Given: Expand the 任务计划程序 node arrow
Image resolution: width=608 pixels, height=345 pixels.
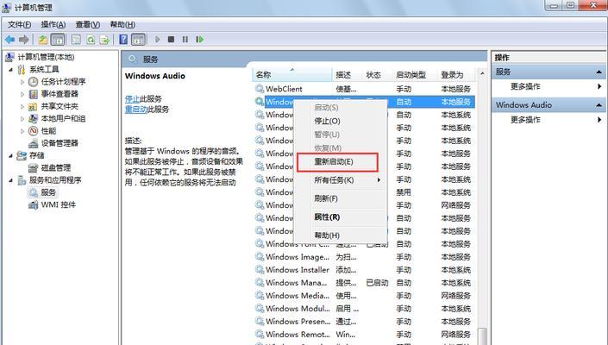Looking at the screenshot, I should click(x=22, y=82).
